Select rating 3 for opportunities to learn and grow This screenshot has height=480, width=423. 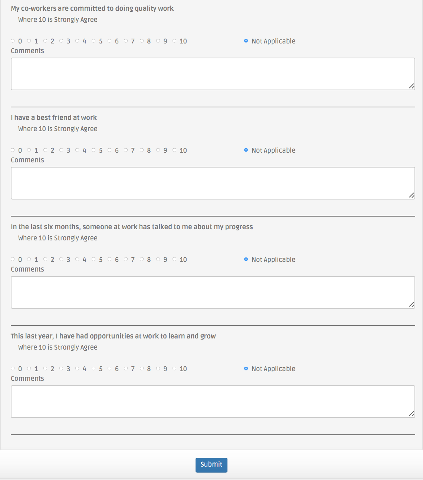[61, 369]
